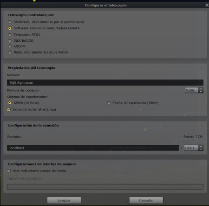This screenshot has width=209, height=206.
Task: Click the Nombre field containing EQ5 Syncscan
Action: [105, 83]
